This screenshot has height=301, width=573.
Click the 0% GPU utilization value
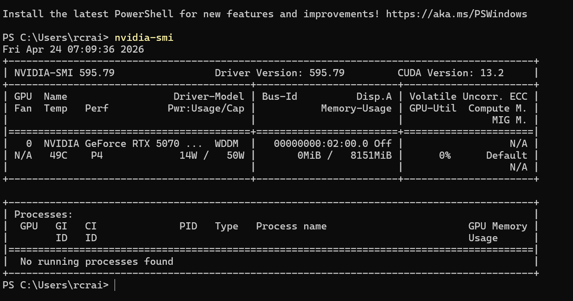pos(444,155)
